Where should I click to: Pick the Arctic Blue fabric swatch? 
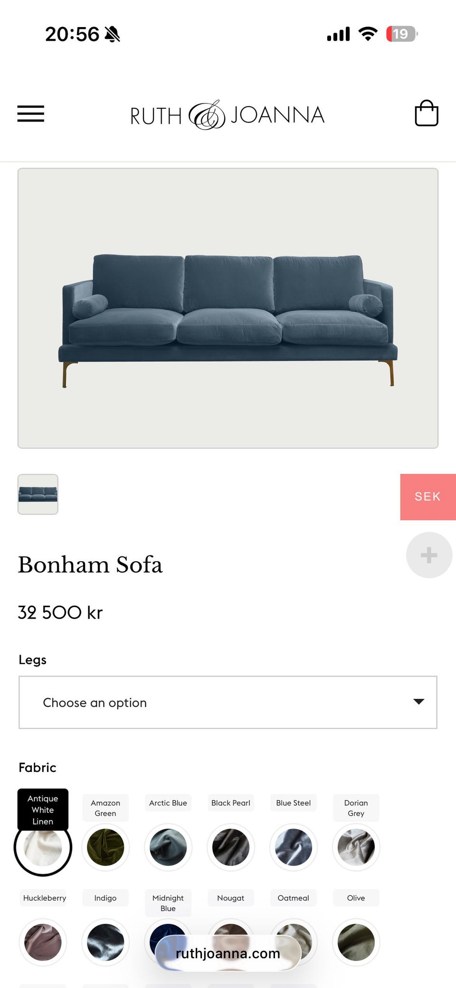click(x=168, y=847)
